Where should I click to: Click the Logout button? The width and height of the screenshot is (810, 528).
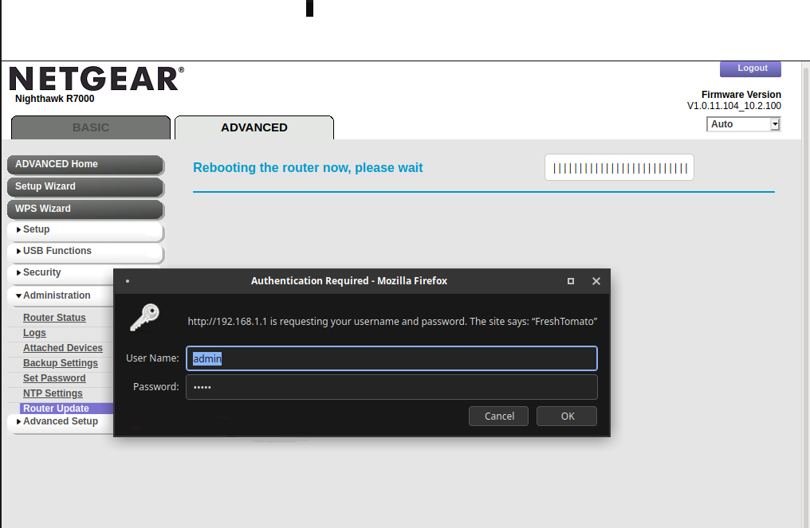750,68
